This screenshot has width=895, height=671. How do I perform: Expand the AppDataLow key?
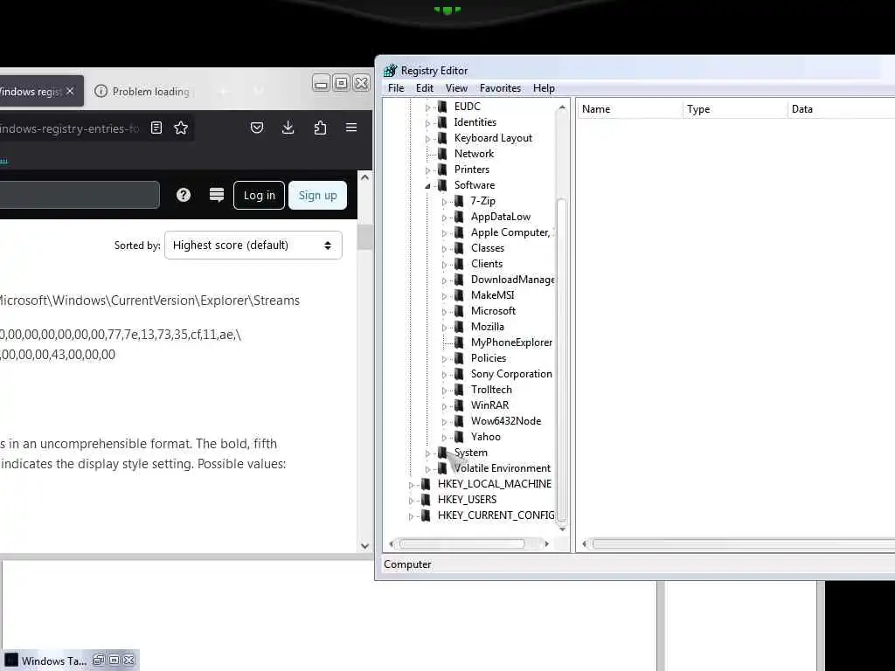coord(444,218)
